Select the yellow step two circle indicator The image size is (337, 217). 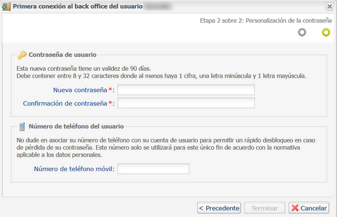pyautogui.click(x=326, y=33)
